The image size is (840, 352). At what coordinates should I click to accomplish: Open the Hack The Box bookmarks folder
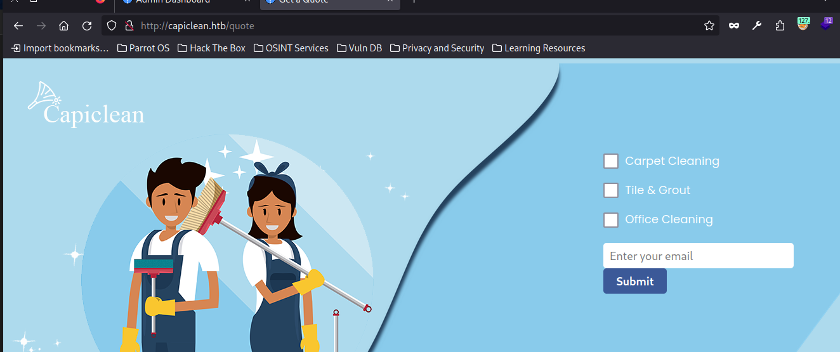pos(211,48)
